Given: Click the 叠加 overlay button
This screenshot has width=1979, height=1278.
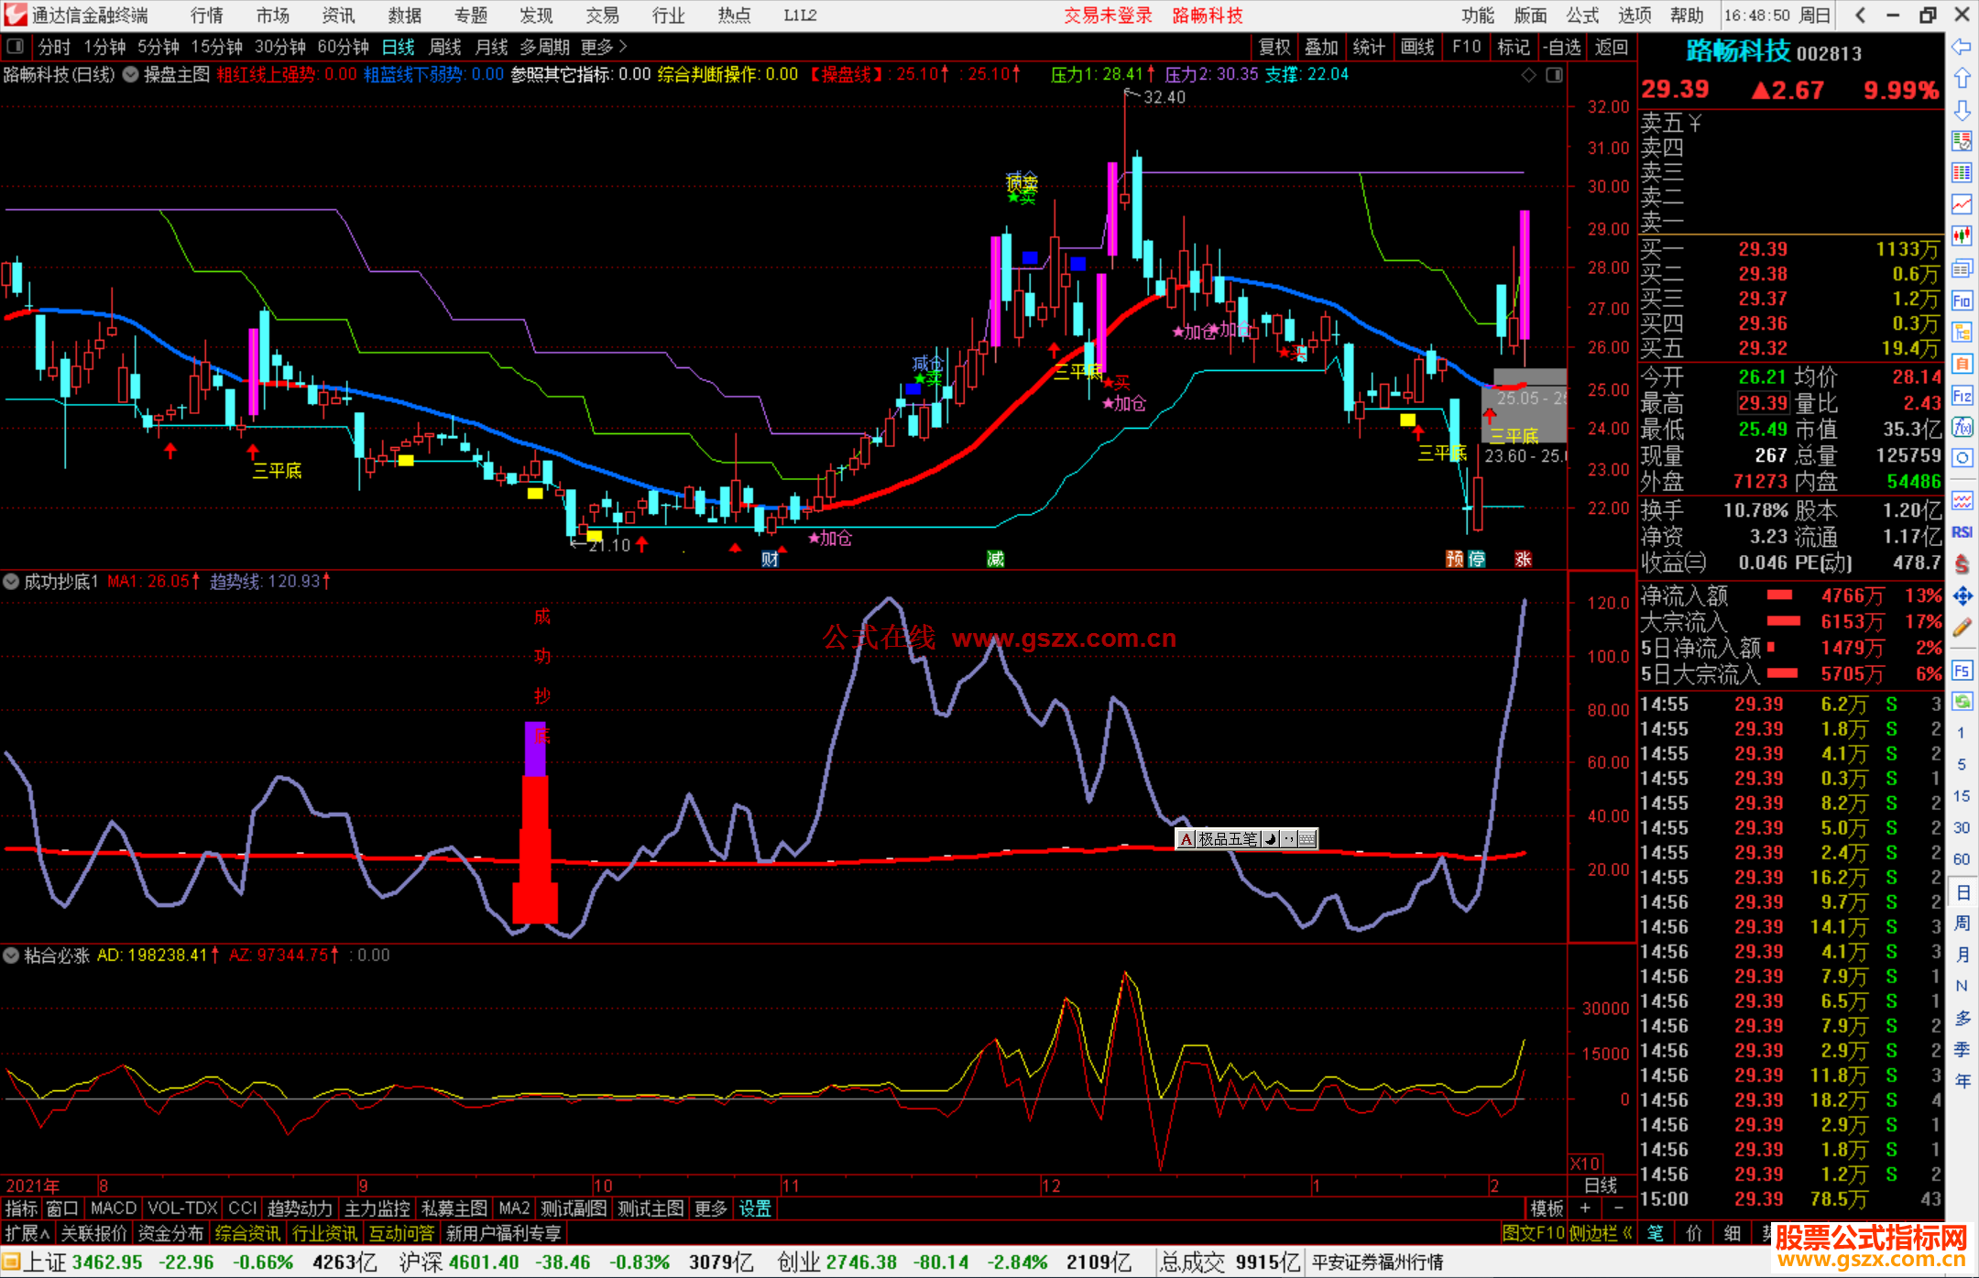Looking at the screenshot, I should 1322,47.
